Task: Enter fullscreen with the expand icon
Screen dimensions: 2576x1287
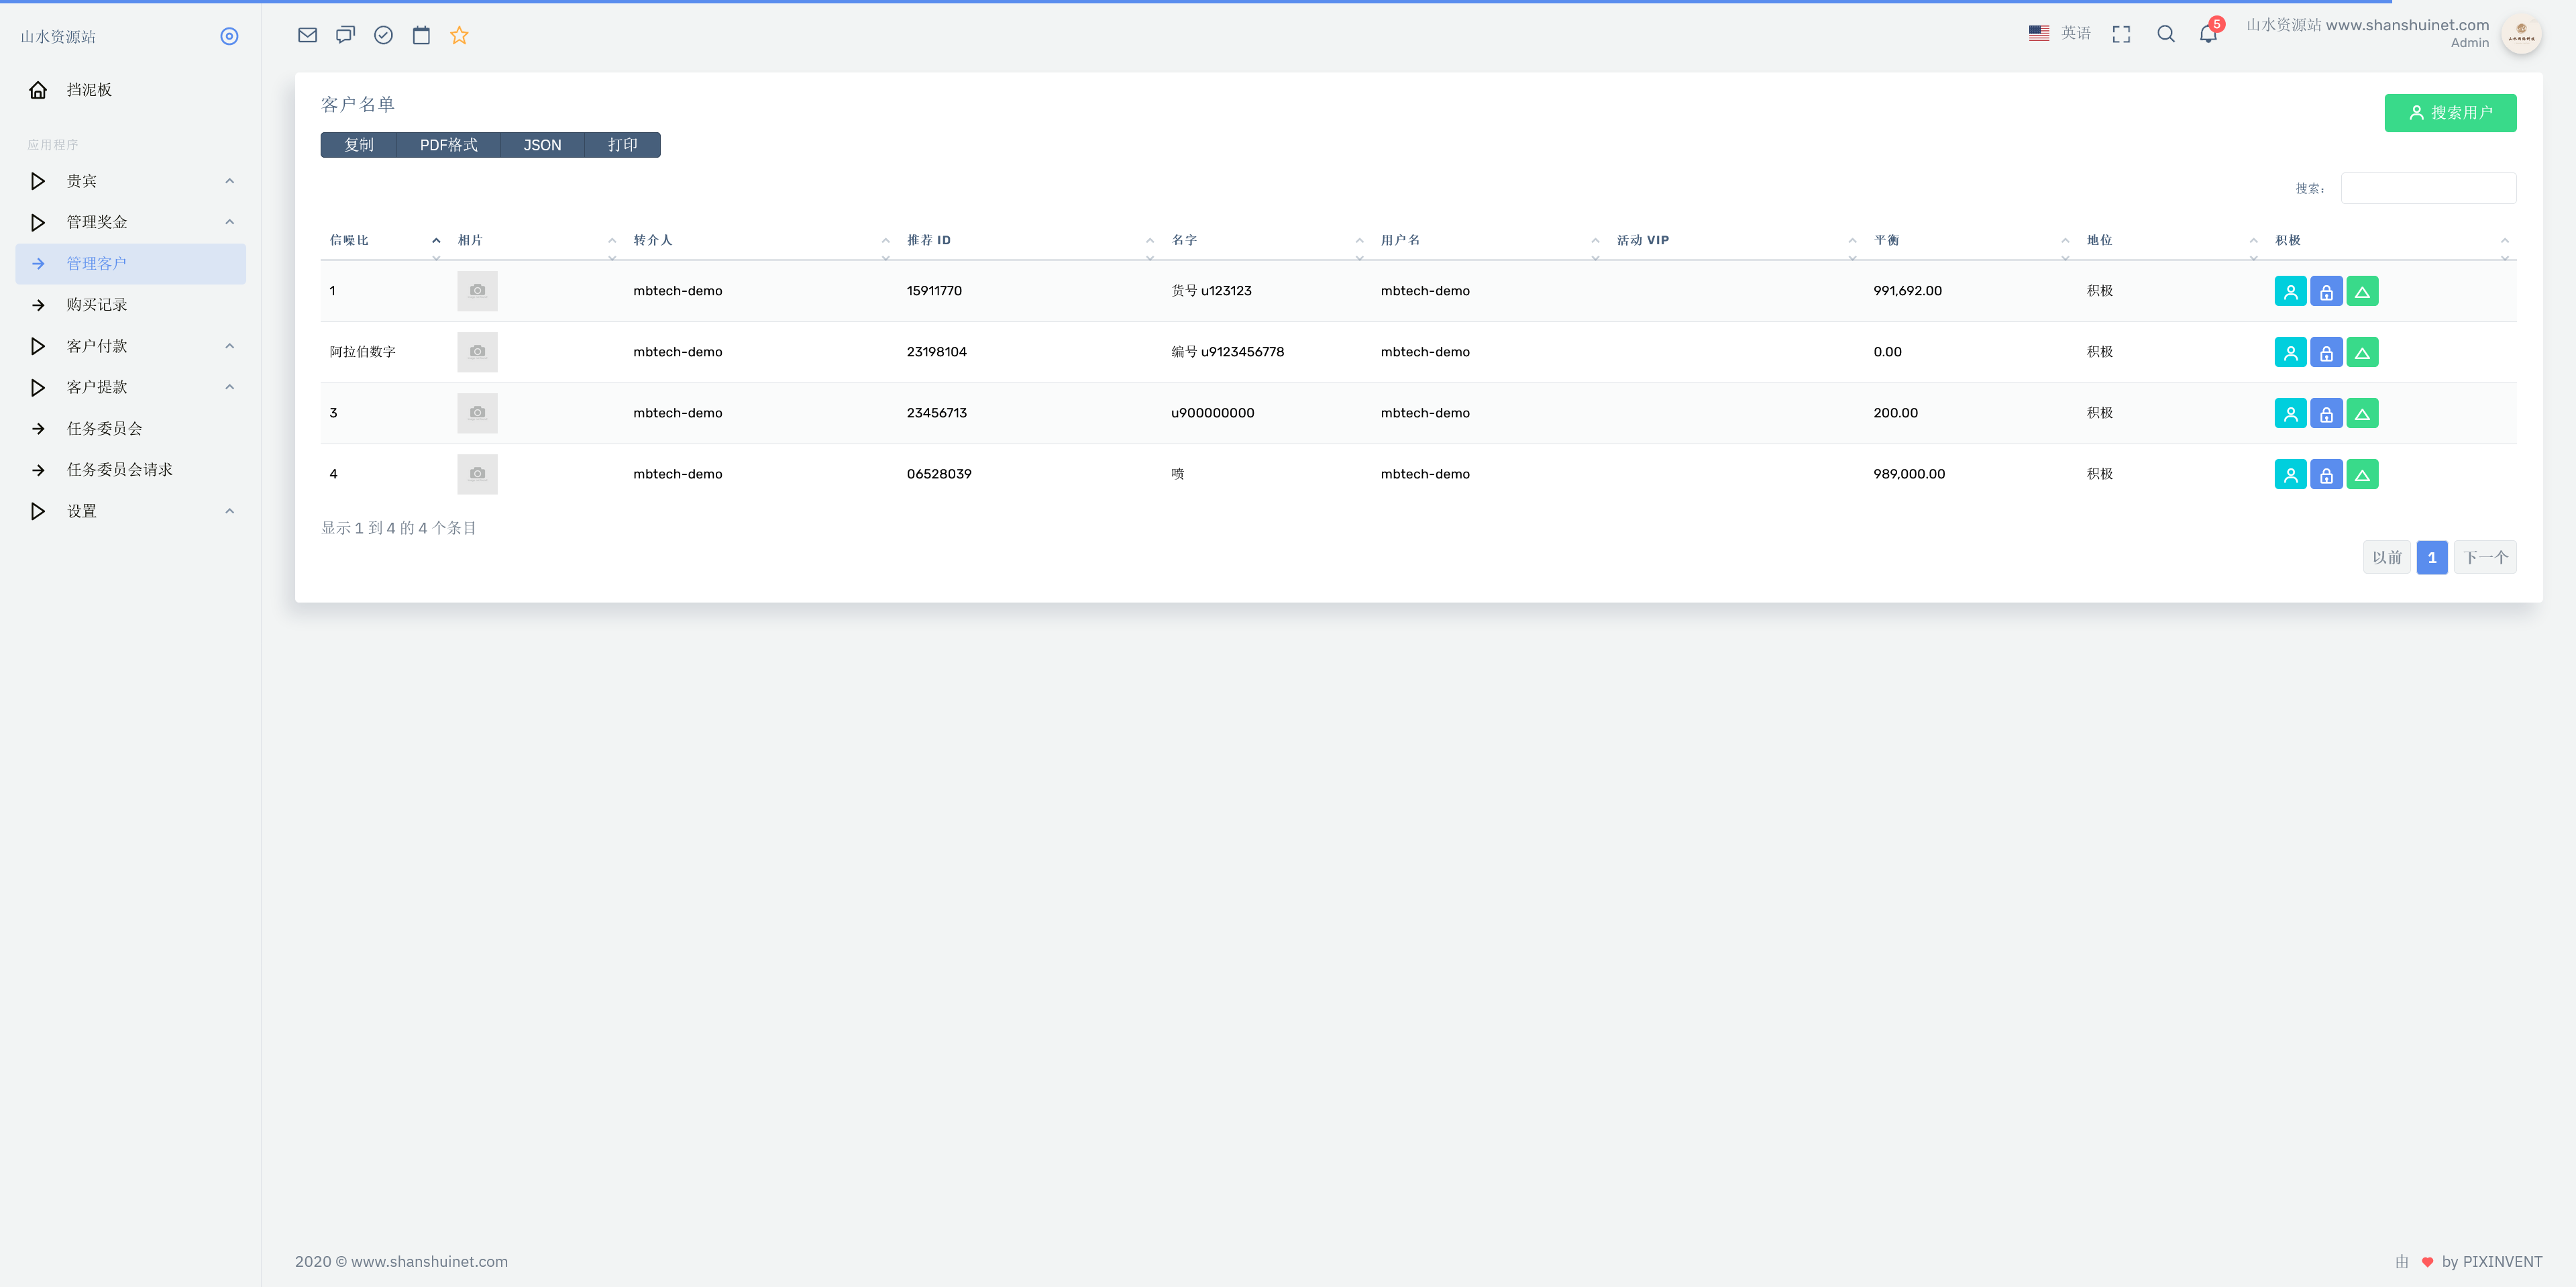Action: pos(2121,34)
